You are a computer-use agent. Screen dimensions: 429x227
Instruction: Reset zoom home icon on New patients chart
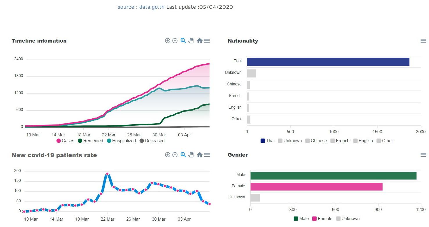tap(200, 155)
